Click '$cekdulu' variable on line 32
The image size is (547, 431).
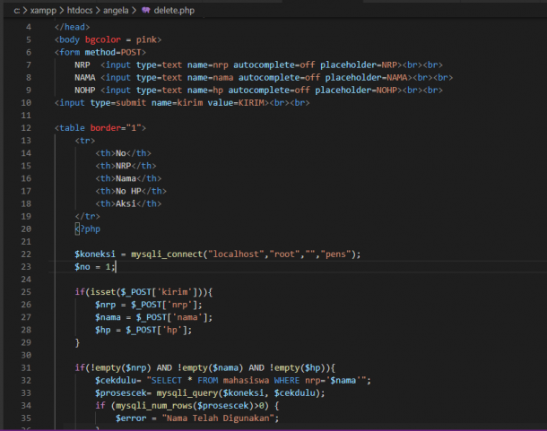click(116, 381)
